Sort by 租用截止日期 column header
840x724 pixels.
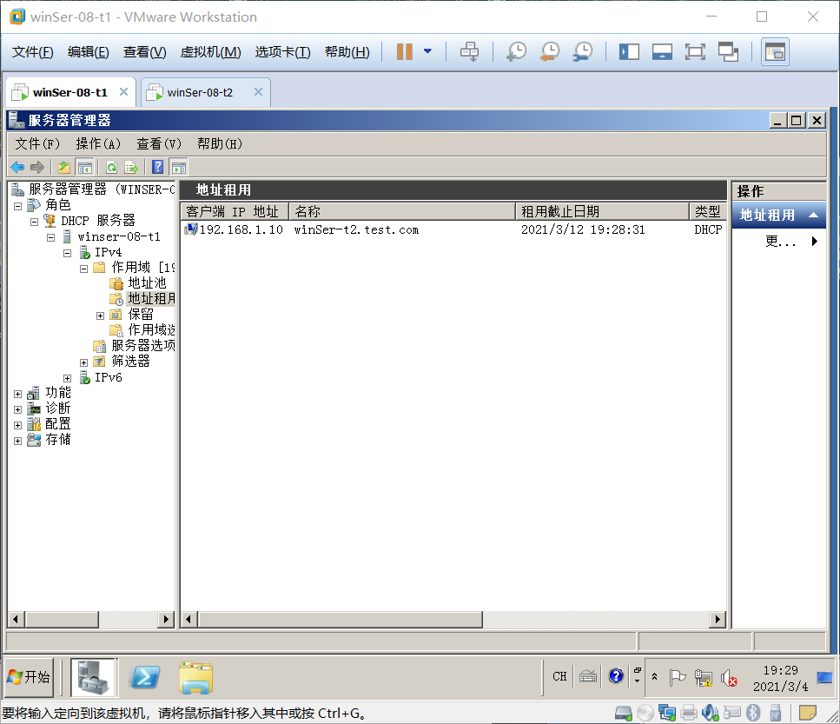pyautogui.click(x=602, y=212)
